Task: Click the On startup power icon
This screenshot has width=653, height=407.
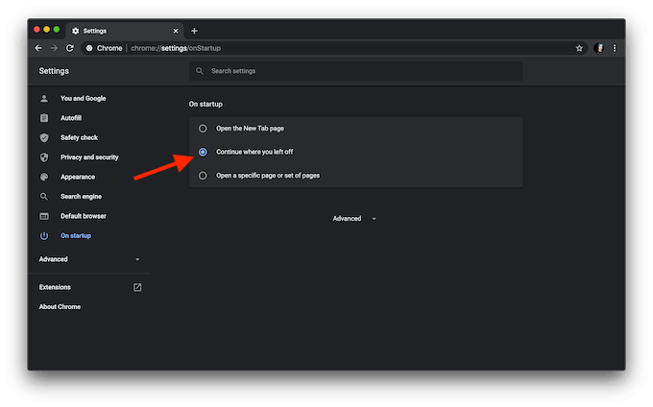Action: [x=44, y=236]
